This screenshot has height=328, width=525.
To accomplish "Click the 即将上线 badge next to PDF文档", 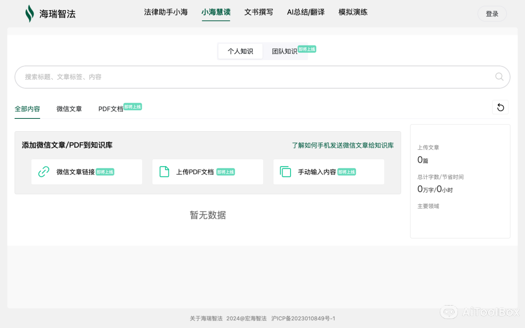I will (132, 106).
